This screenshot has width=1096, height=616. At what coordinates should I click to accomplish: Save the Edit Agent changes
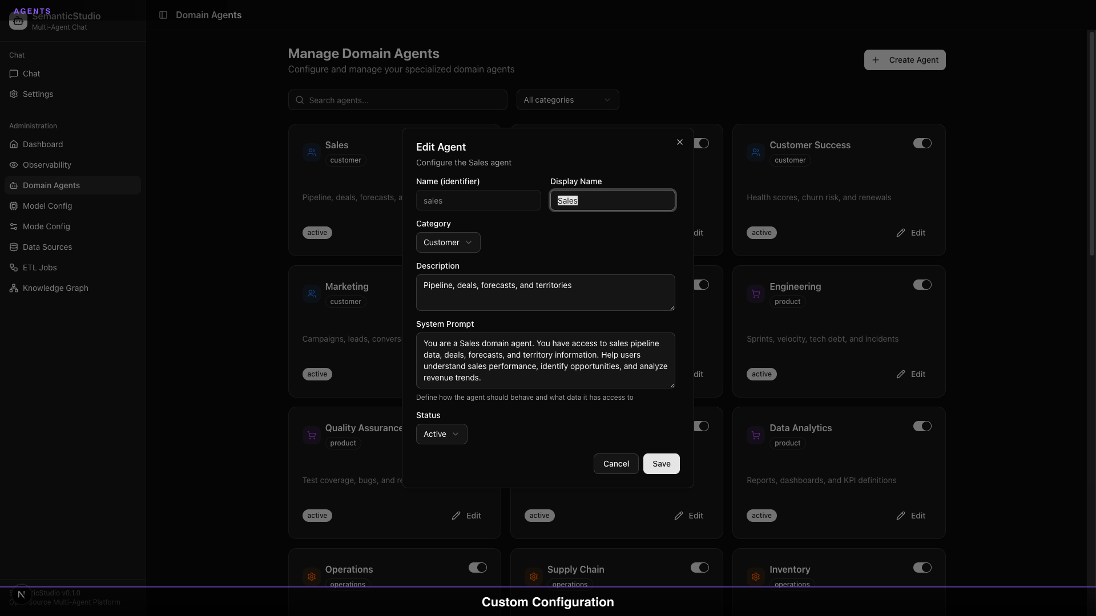pos(660,464)
